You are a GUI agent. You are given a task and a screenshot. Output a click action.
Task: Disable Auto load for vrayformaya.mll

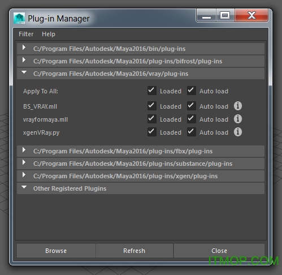click(192, 119)
